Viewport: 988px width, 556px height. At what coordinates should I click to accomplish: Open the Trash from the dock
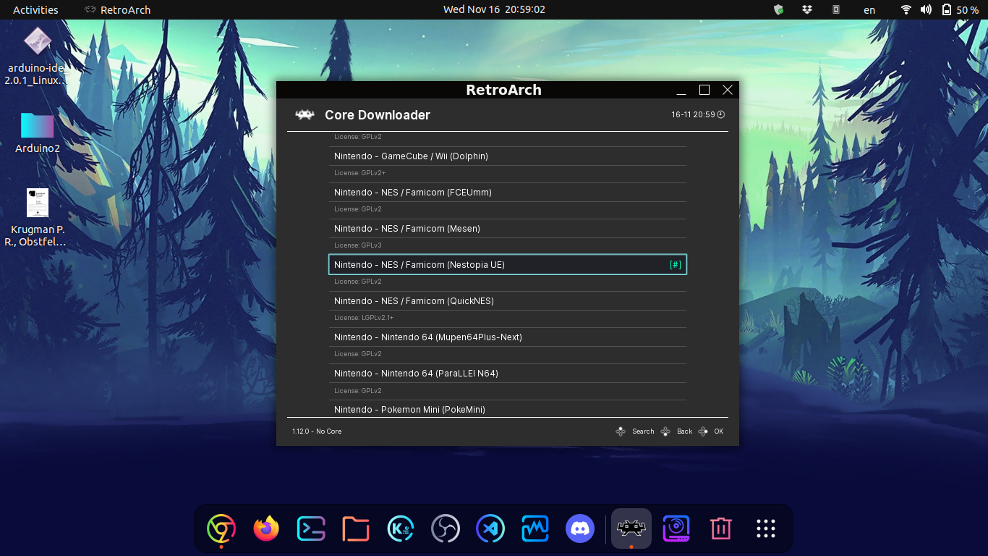tap(720, 528)
